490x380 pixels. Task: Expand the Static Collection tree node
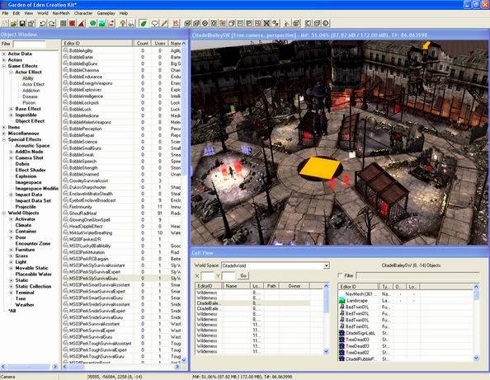[x=12, y=286]
